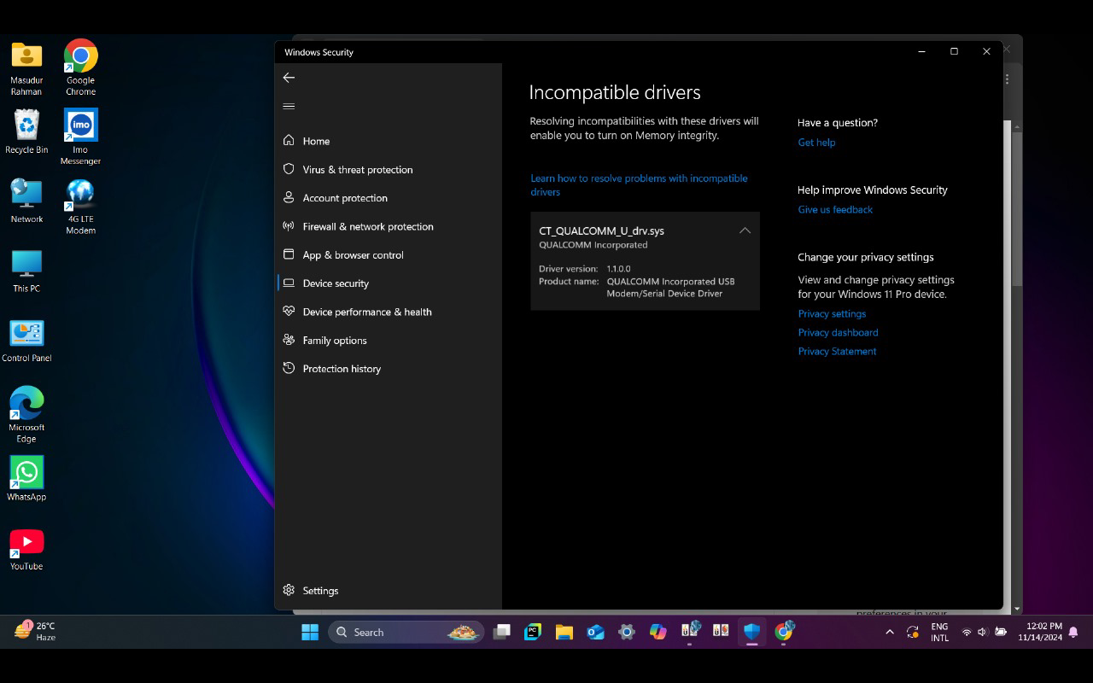
Task: Toggle the hamburger navigation menu
Action: pos(289,107)
